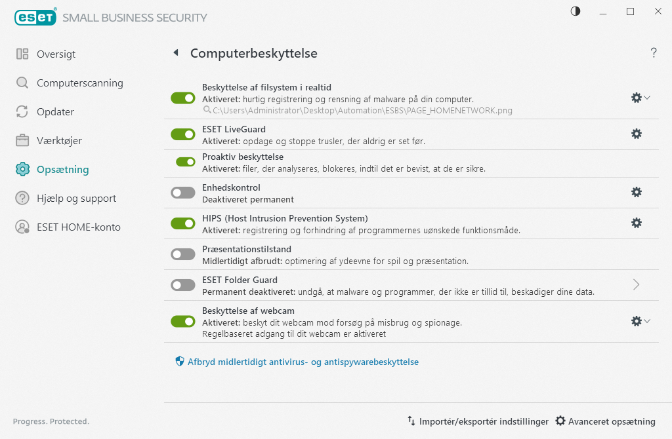
Task: Click Afbryd midlertidigt antivirus- og antispywarebeskyttelse link
Action: point(303,362)
